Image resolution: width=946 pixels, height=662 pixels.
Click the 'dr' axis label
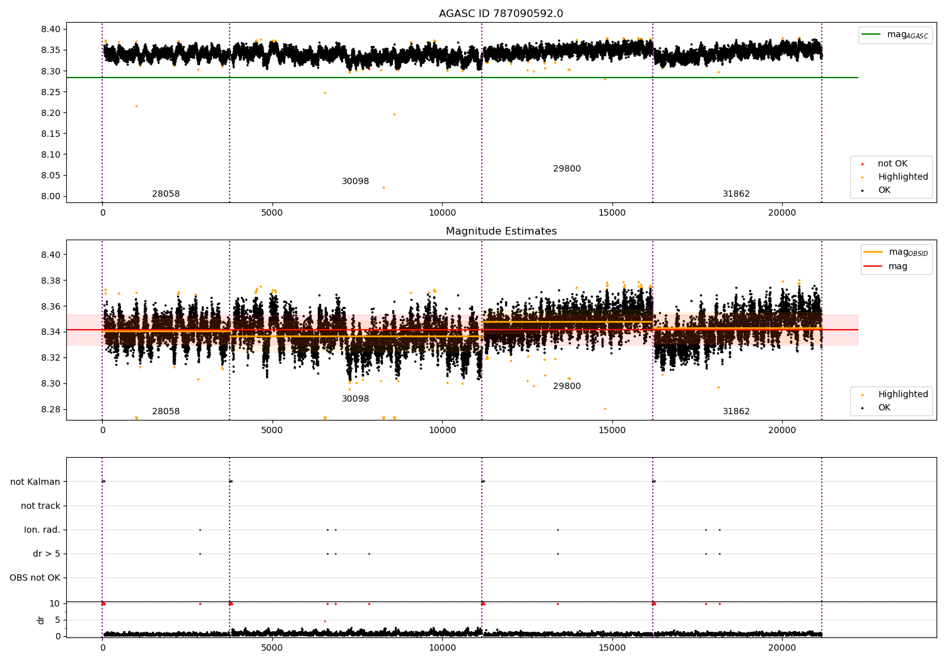pyautogui.click(x=41, y=620)
